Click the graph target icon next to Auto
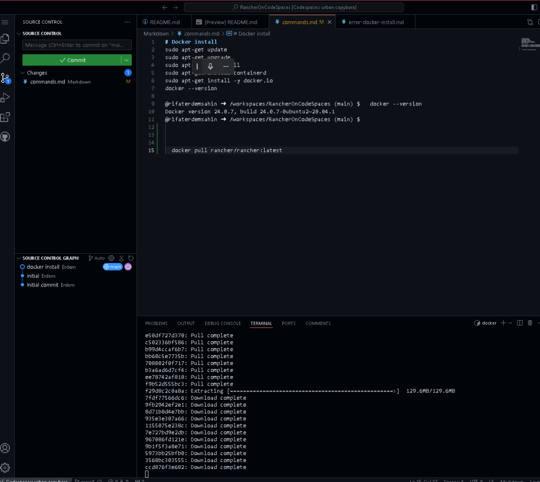 (x=111, y=258)
